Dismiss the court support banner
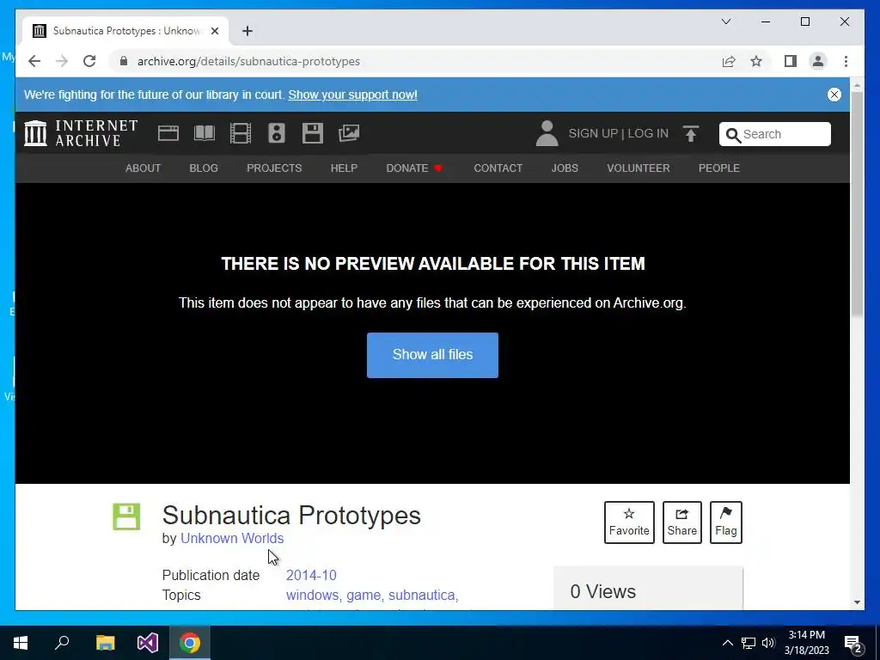The image size is (880, 660). [834, 95]
